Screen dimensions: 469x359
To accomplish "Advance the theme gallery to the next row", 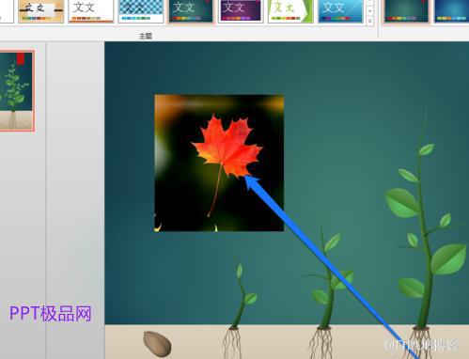I will 370,11.
